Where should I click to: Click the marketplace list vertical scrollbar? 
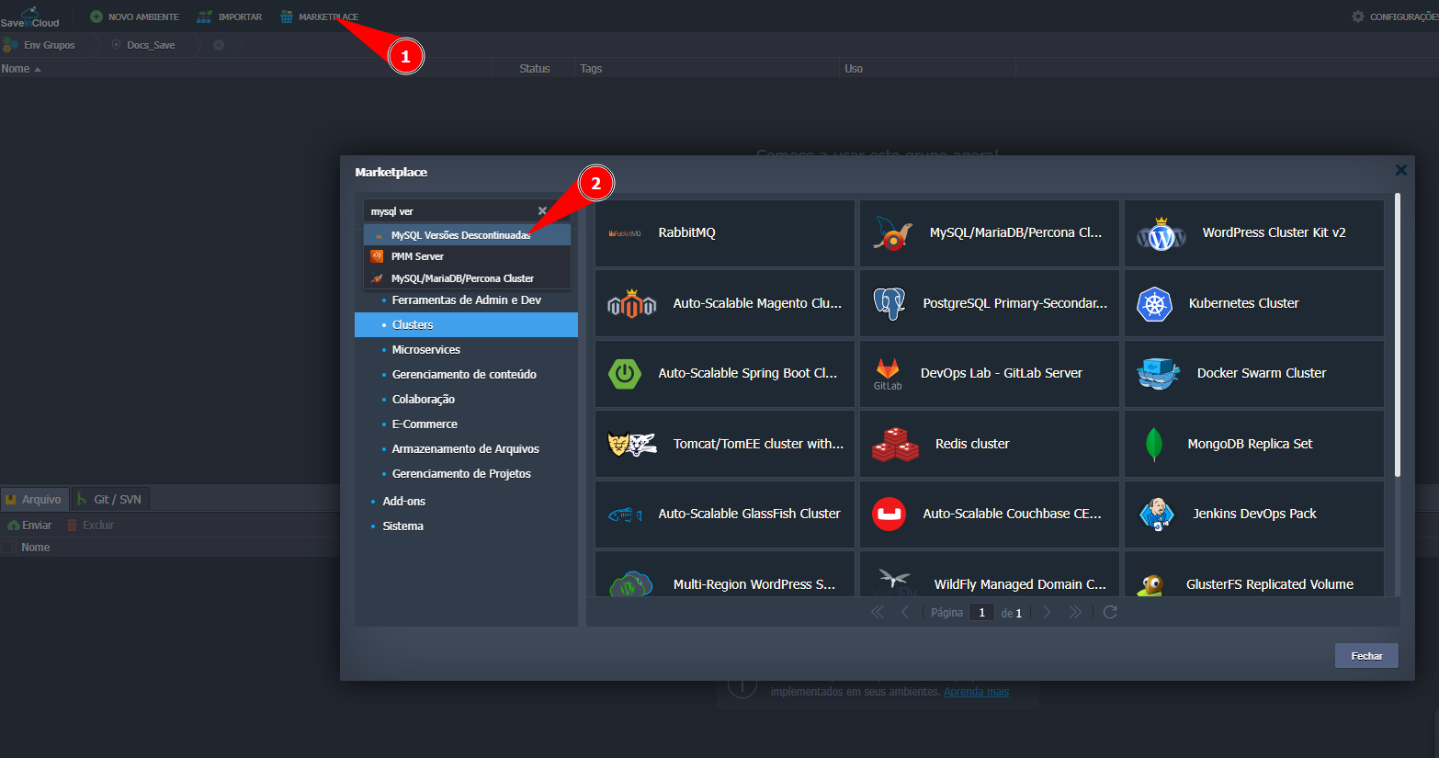point(1398,335)
